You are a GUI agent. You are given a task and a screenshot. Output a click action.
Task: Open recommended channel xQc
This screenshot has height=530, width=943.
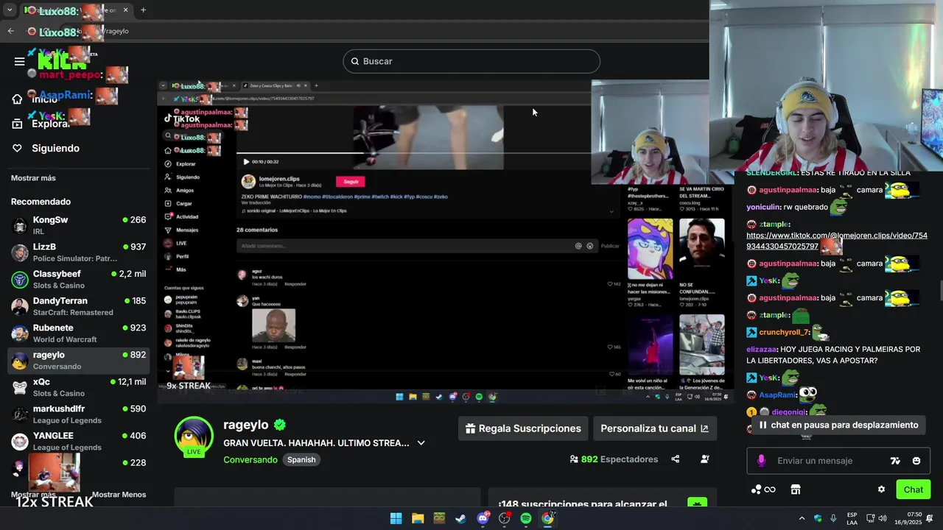[x=78, y=387]
